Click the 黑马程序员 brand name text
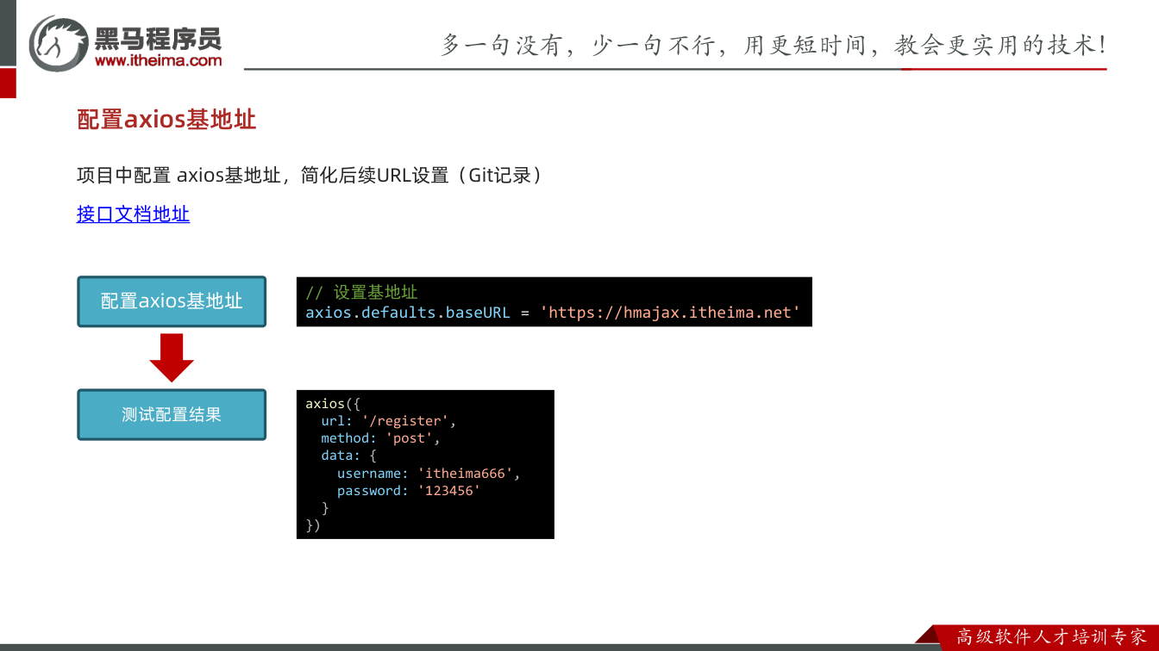Screen dimensions: 1159x651 (x=158, y=38)
